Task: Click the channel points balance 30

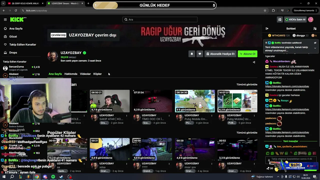Action: coord(270,168)
